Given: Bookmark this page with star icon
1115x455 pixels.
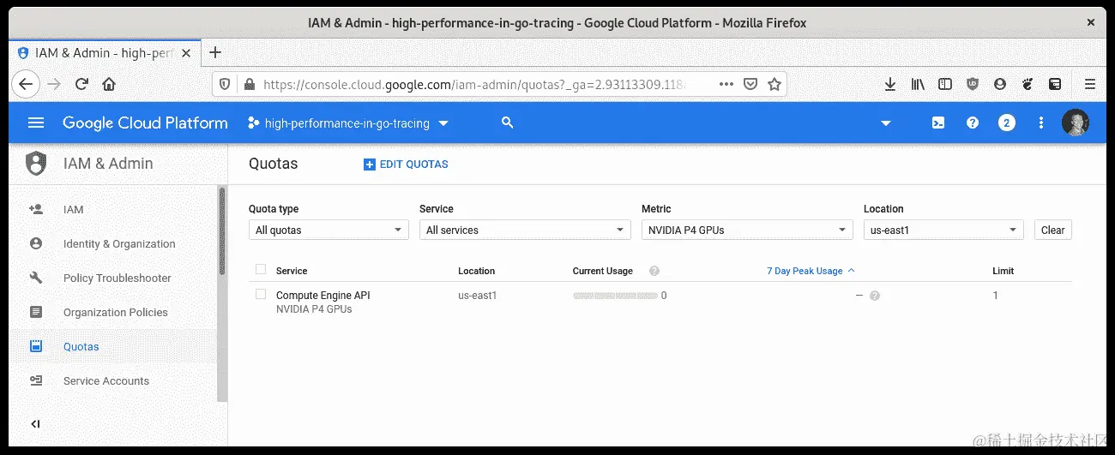Looking at the screenshot, I should point(774,84).
